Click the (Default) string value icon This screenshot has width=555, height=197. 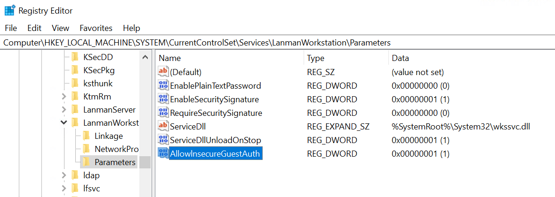click(163, 72)
